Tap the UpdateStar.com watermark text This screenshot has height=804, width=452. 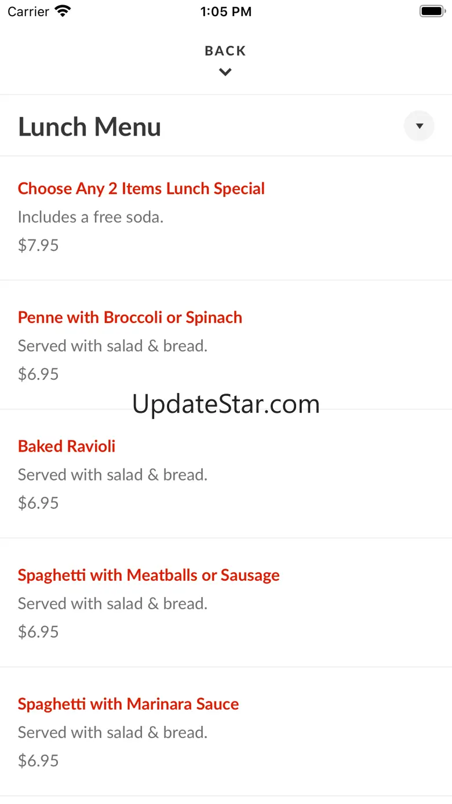(226, 404)
